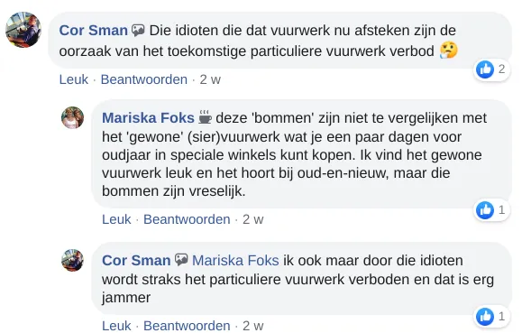This screenshot has width=522, height=333.
Task: Open like count on Cor Sman's reply
Action: pyautogui.click(x=491, y=316)
